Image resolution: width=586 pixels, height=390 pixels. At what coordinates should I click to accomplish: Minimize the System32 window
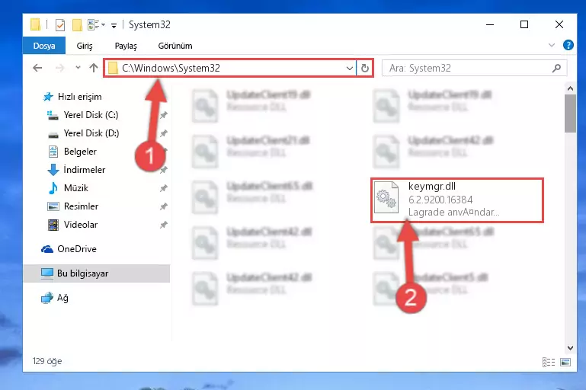click(x=490, y=24)
